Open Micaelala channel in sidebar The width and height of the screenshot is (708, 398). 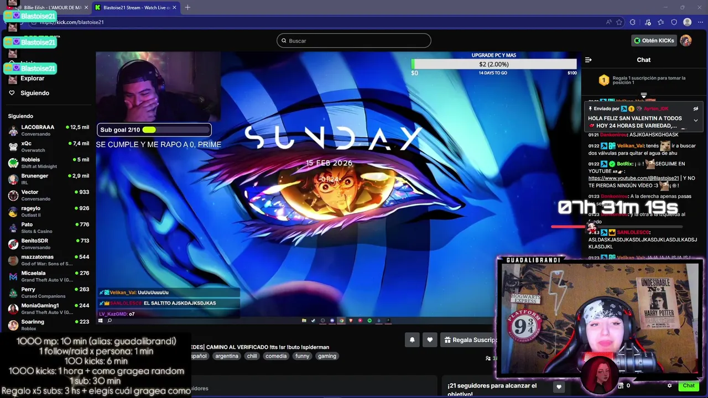coord(49,276)
